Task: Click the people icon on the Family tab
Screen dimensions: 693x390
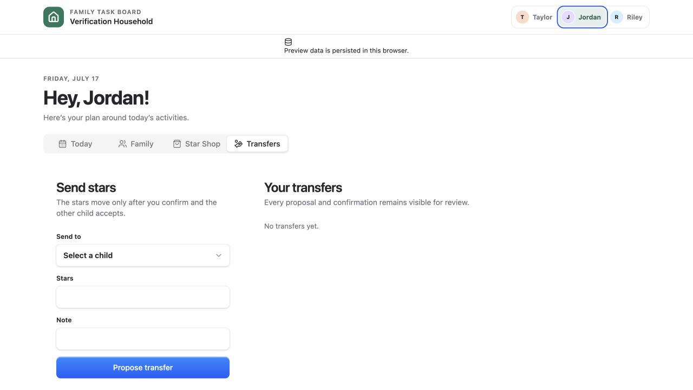Action: tap(122, 144)
